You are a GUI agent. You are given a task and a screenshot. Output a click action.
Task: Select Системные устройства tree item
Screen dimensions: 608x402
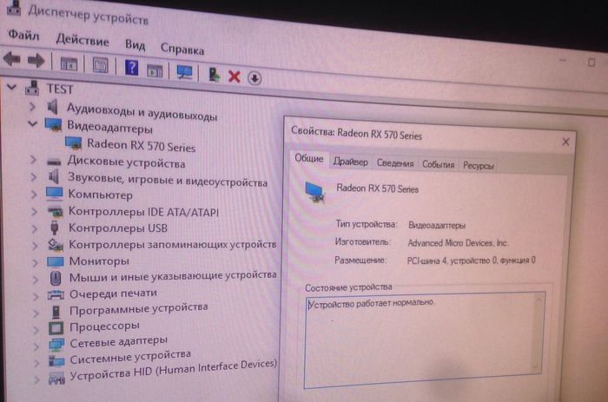(130, 357)
